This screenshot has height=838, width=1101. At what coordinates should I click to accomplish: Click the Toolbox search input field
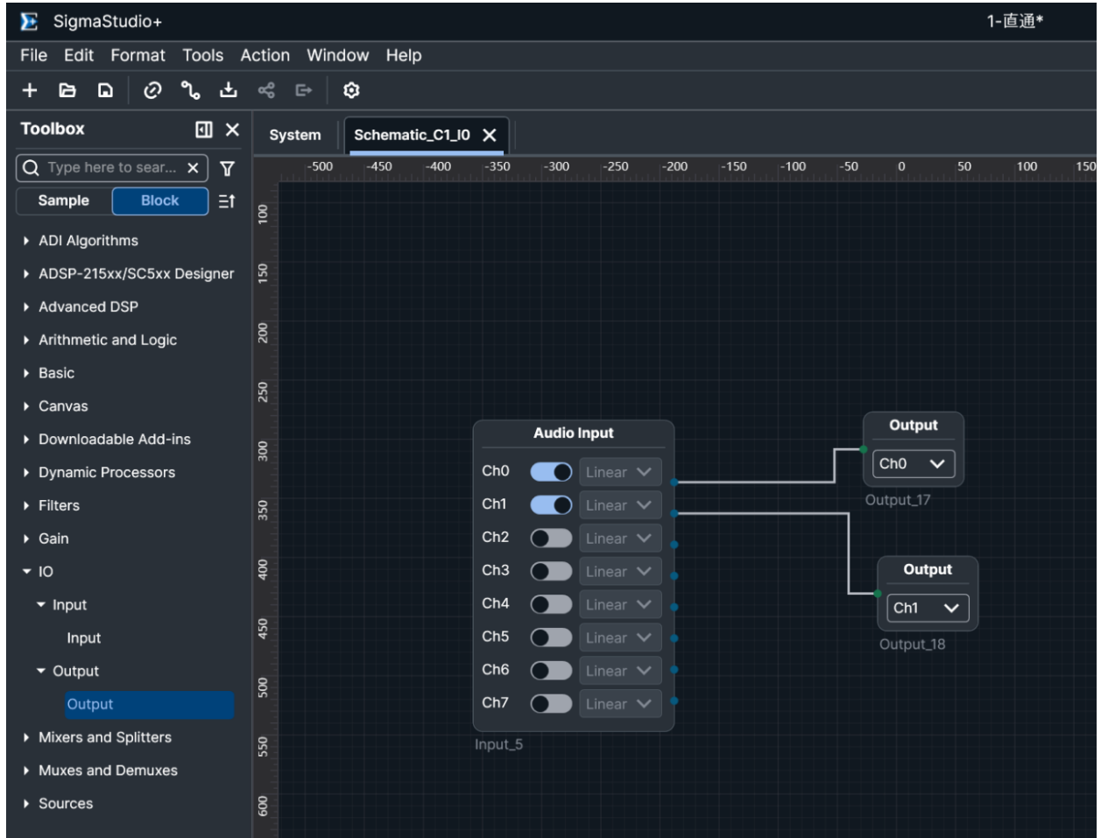(x=113, y=168)
